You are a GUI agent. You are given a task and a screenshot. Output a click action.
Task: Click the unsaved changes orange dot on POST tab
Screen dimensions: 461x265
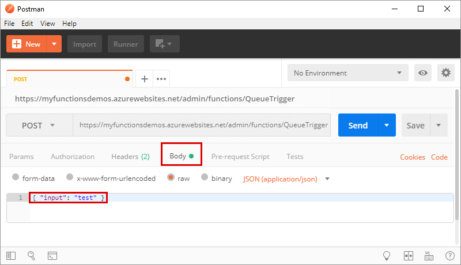(x=127, y=79)
